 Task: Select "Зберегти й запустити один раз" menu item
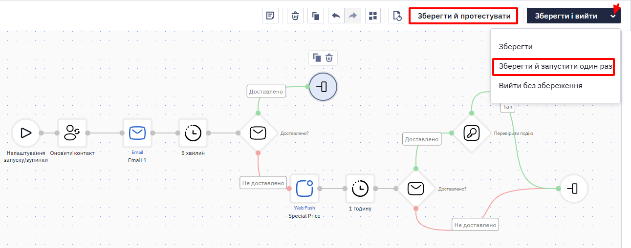(x=556, y=66)
